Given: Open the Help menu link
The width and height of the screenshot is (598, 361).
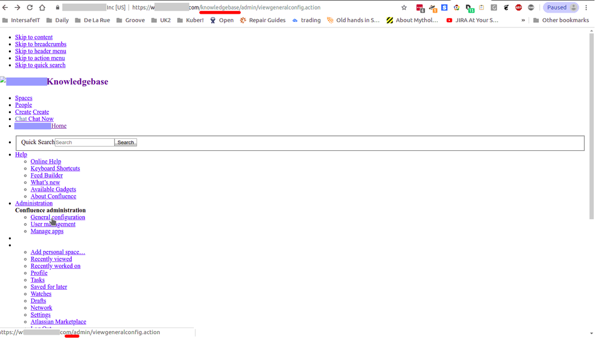Looking at the screenshot, I should click(21, 154).
